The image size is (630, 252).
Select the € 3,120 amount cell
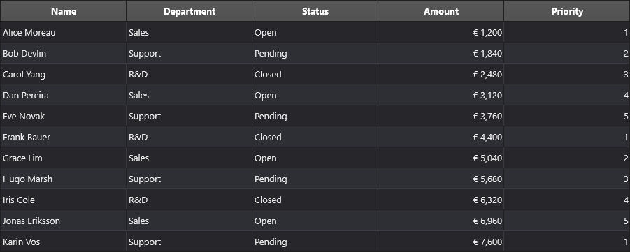click(441, 95)
